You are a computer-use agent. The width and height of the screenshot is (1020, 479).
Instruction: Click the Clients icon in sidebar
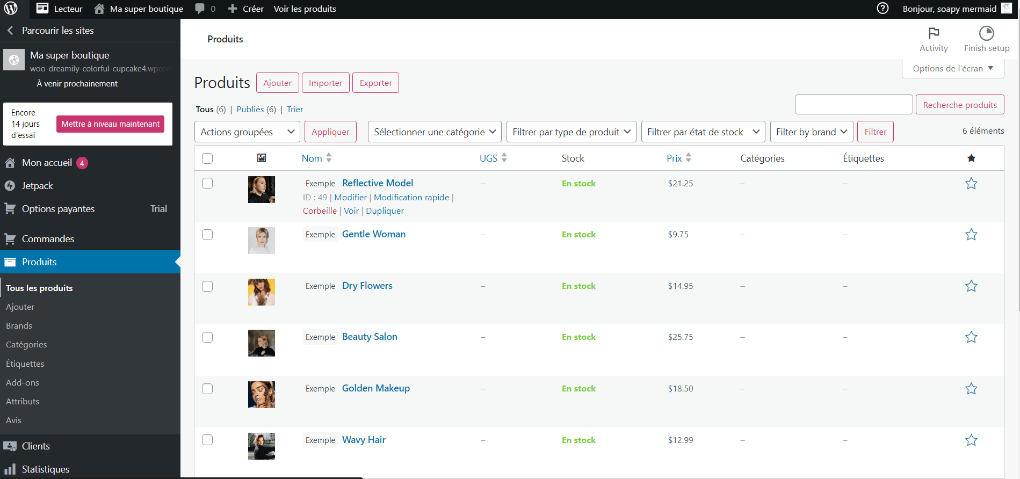click(10, 446)
